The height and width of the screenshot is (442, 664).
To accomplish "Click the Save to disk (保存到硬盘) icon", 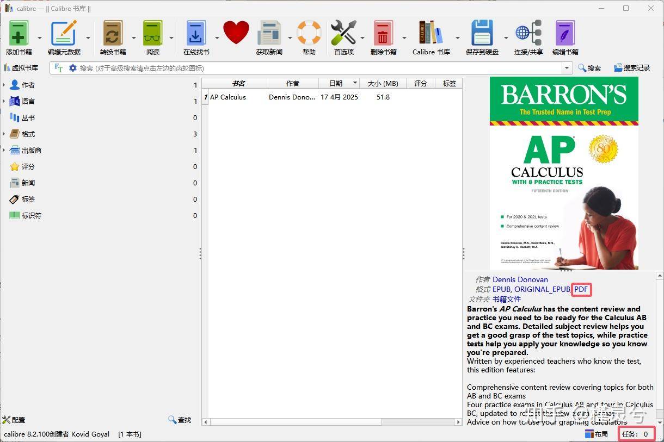I will [482, 33].
